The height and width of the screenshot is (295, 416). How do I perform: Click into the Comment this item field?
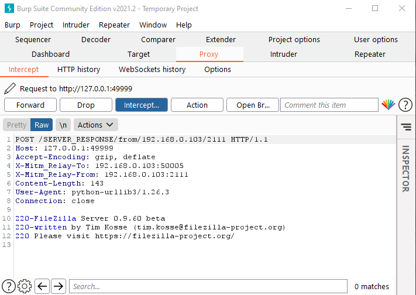329,105
